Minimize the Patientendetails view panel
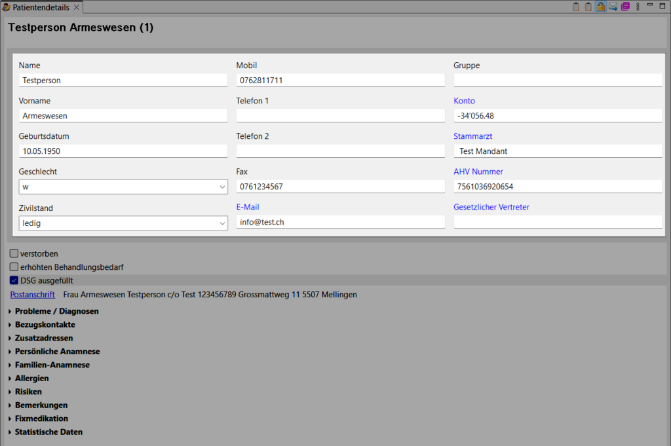671x446 pixels. click(650, 5)
